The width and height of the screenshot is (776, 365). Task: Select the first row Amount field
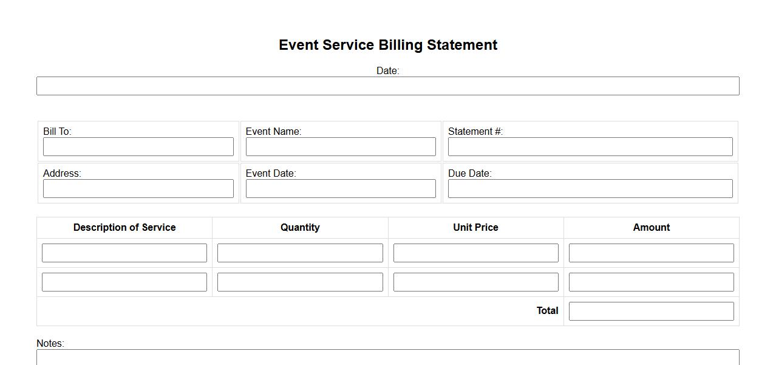tap(651, 253)
